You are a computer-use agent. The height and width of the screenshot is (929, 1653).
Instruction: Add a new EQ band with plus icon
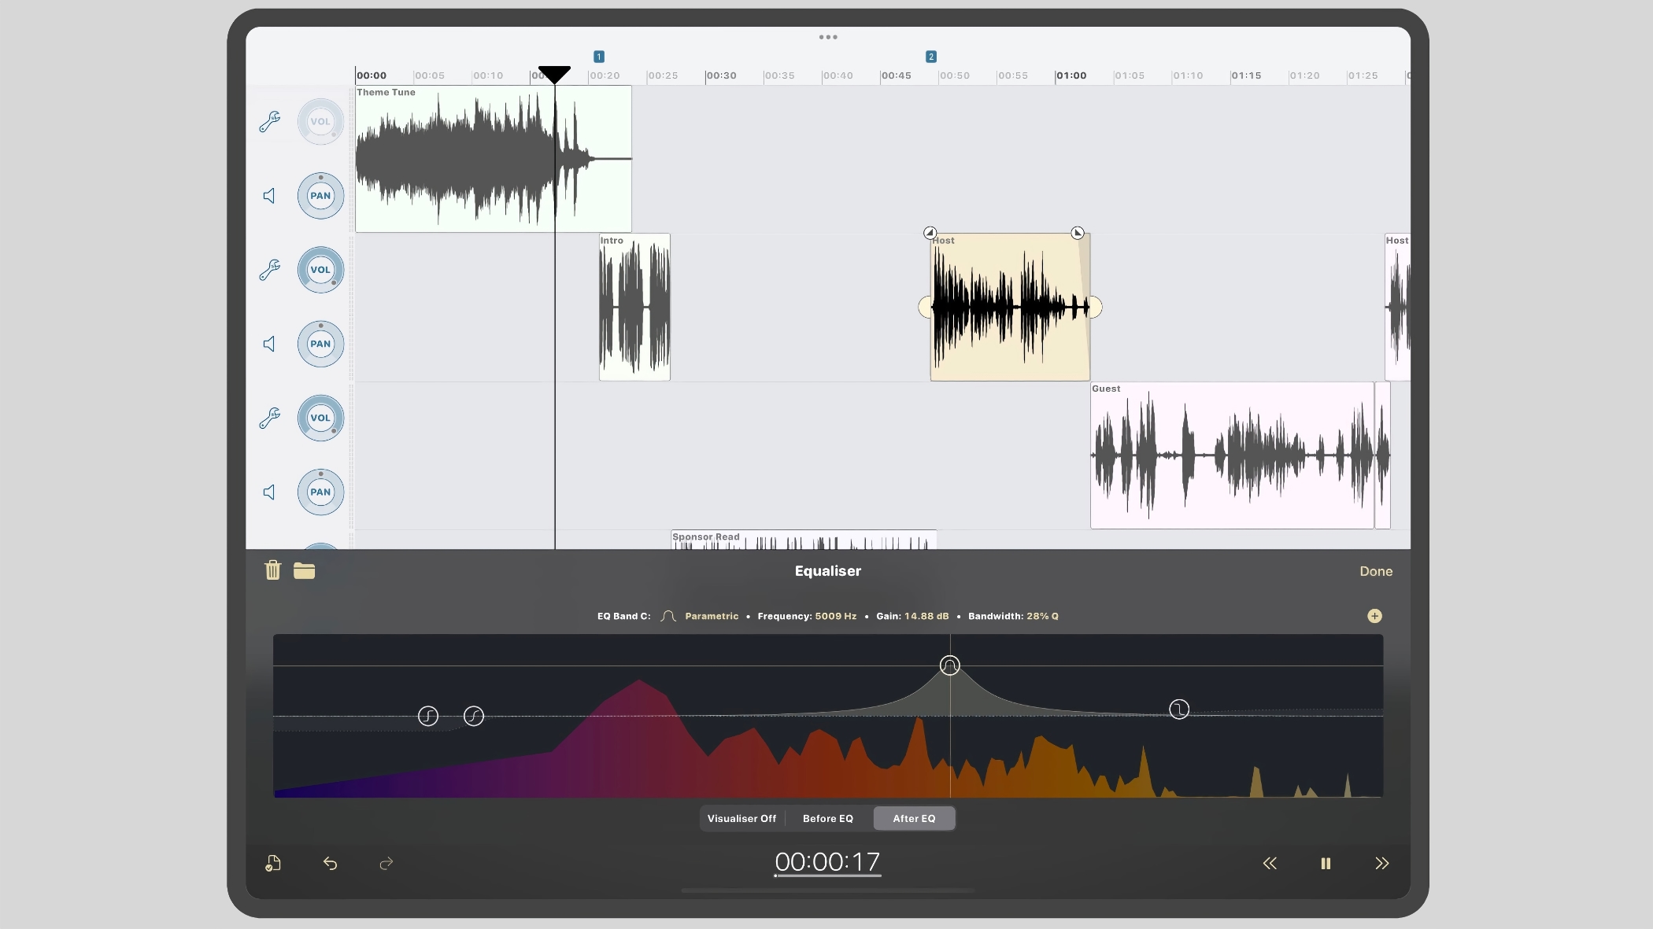point(1374,616)
